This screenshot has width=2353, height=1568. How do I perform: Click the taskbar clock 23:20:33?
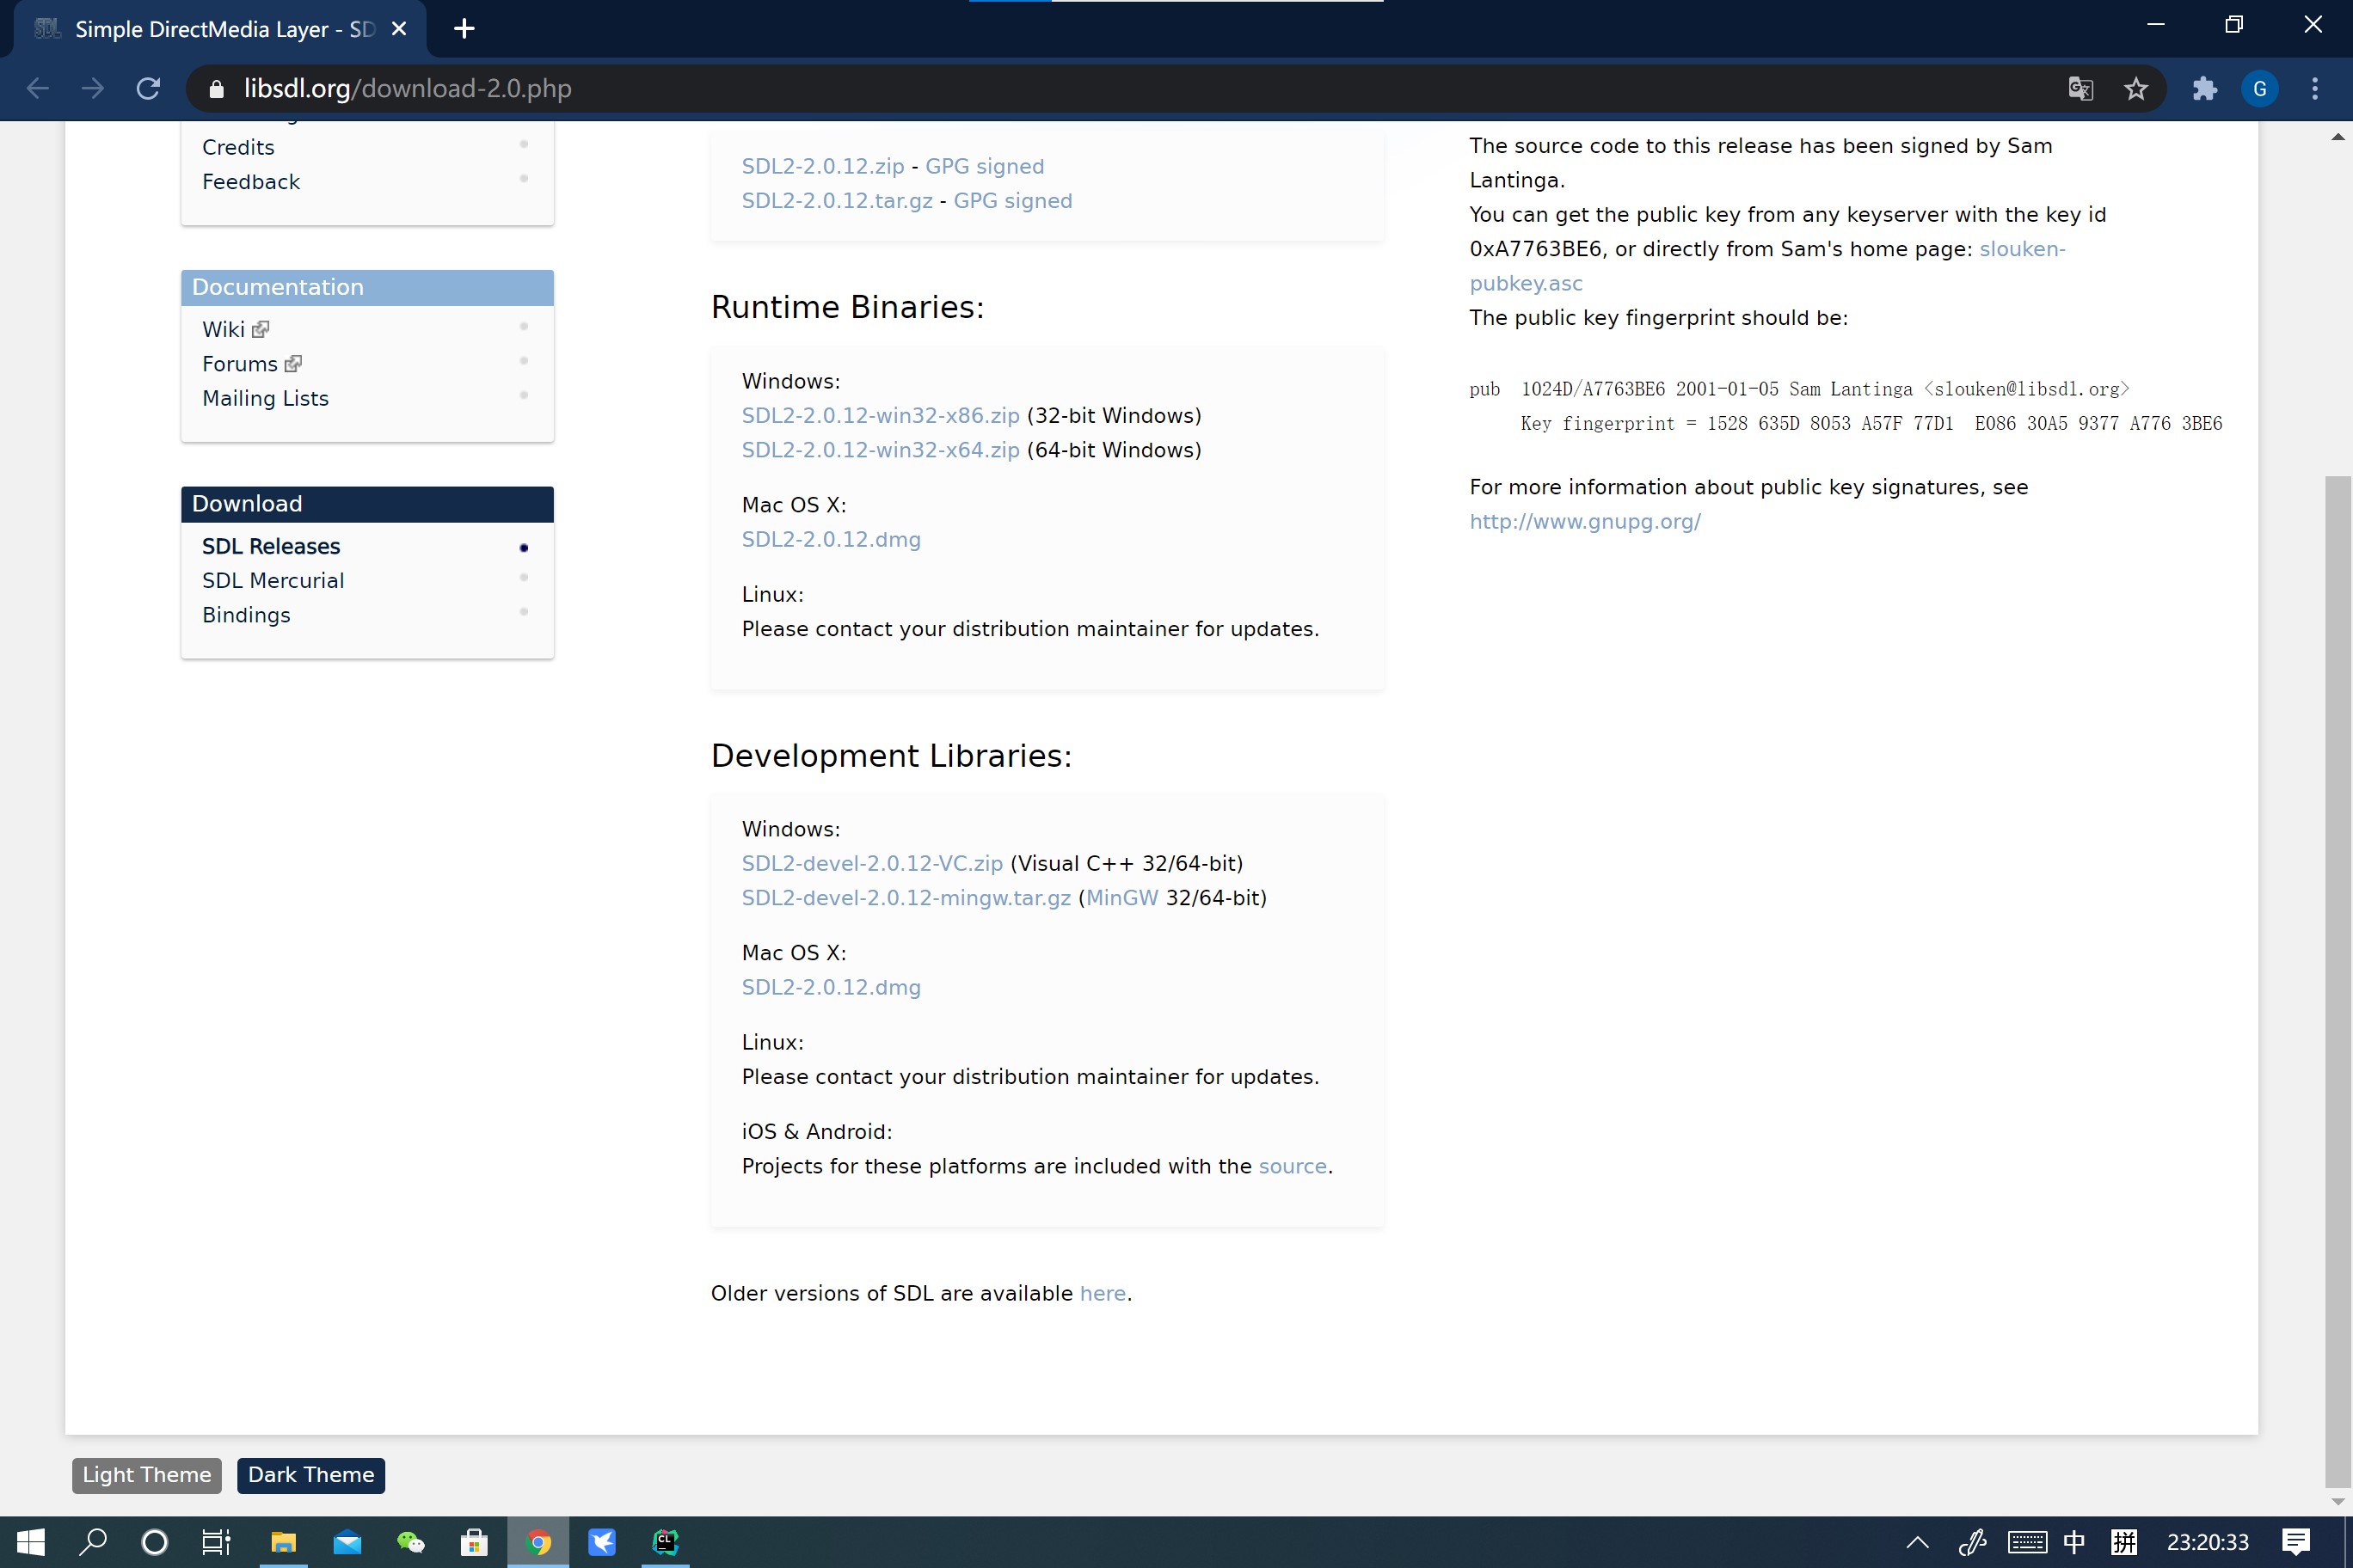2208,1542
